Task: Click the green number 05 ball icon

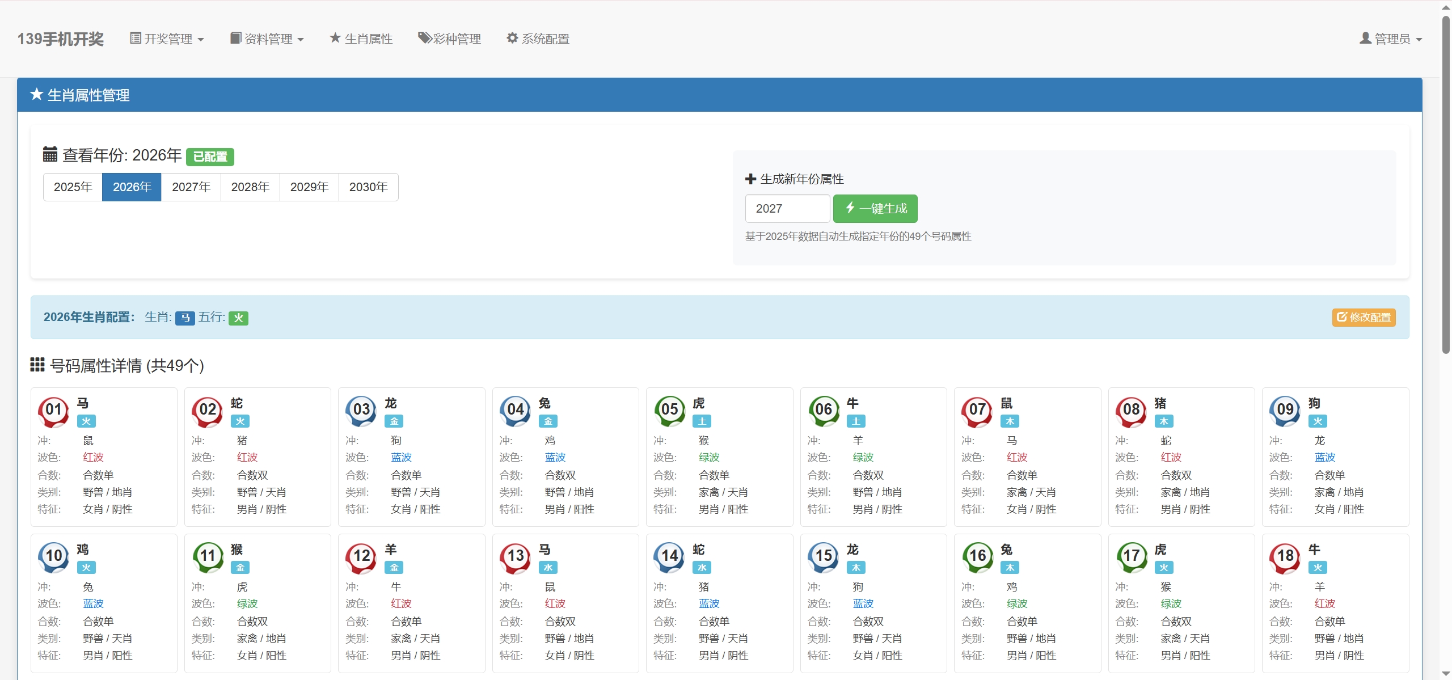Action: pyautogui.click(x=669, y=411)
